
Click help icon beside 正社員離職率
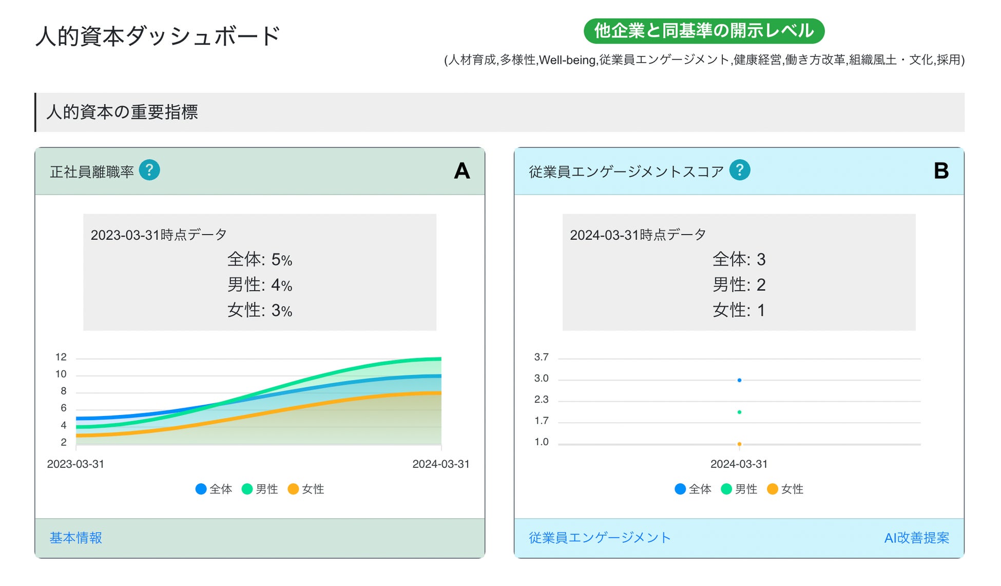pyautogui.click(x=149, y=170)
